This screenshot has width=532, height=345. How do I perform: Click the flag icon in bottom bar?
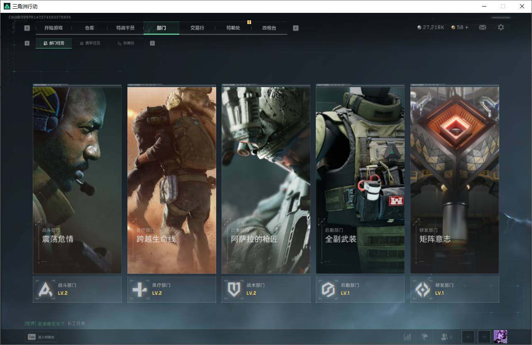coord(425,337)
